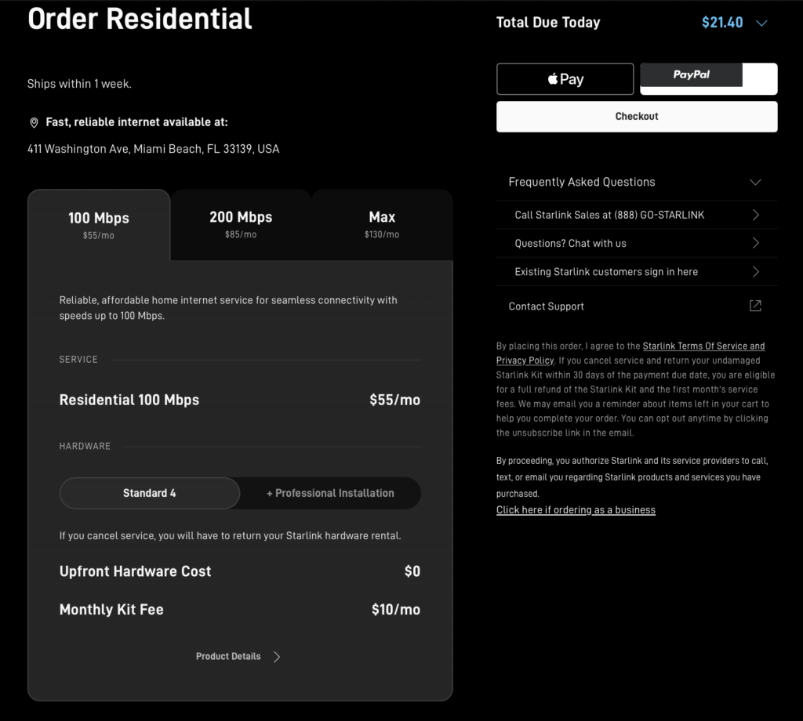This screenshot has width=803, height=721.
Task: Switch to the Max plan tab
Action: (382, 225)
